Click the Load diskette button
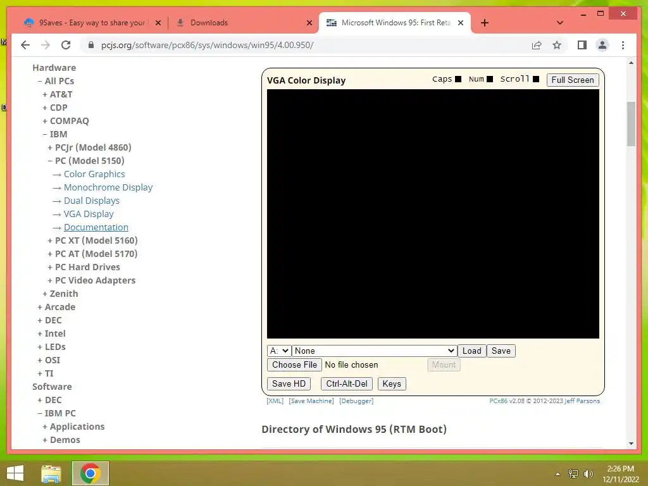648x486 pixels. [x=471, y=351]
